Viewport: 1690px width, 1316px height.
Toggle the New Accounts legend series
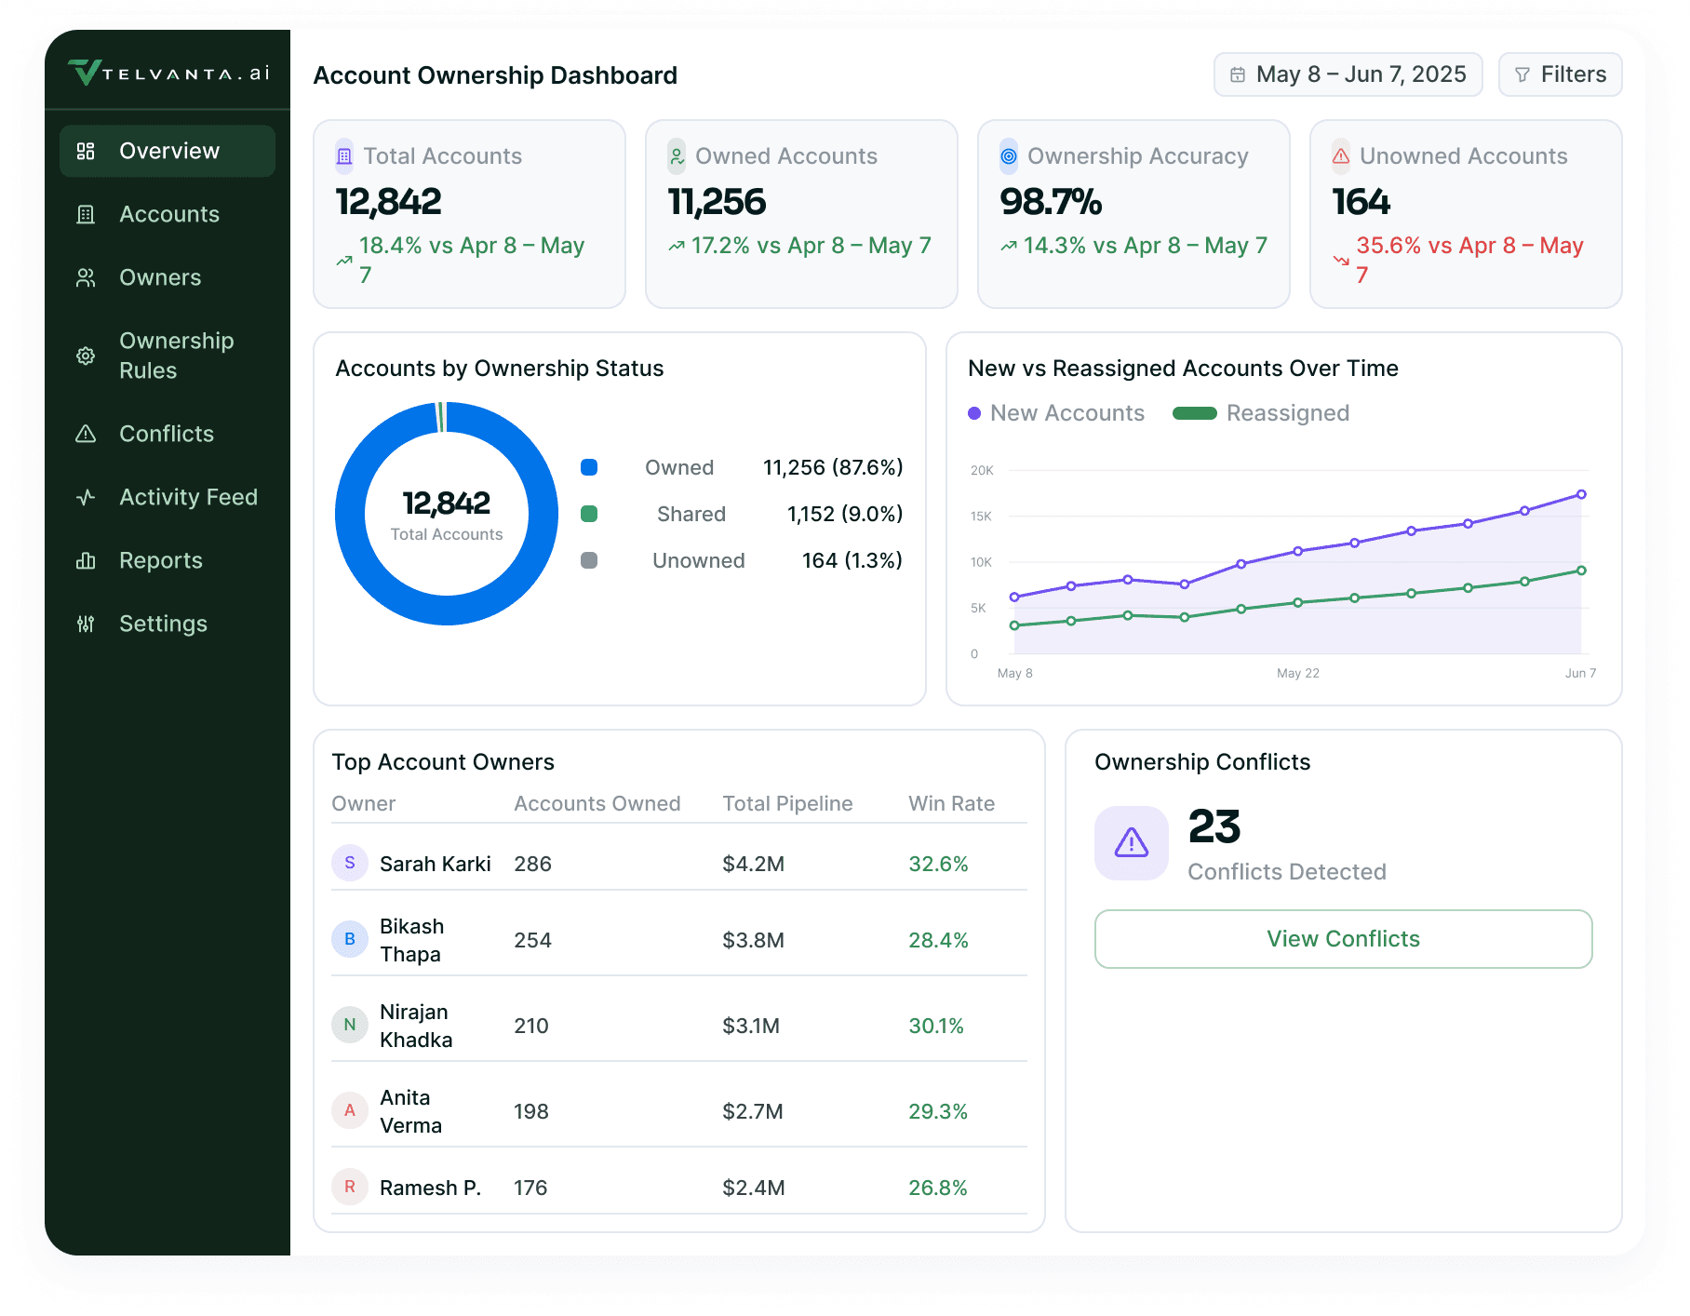(x=1056, y=413)
